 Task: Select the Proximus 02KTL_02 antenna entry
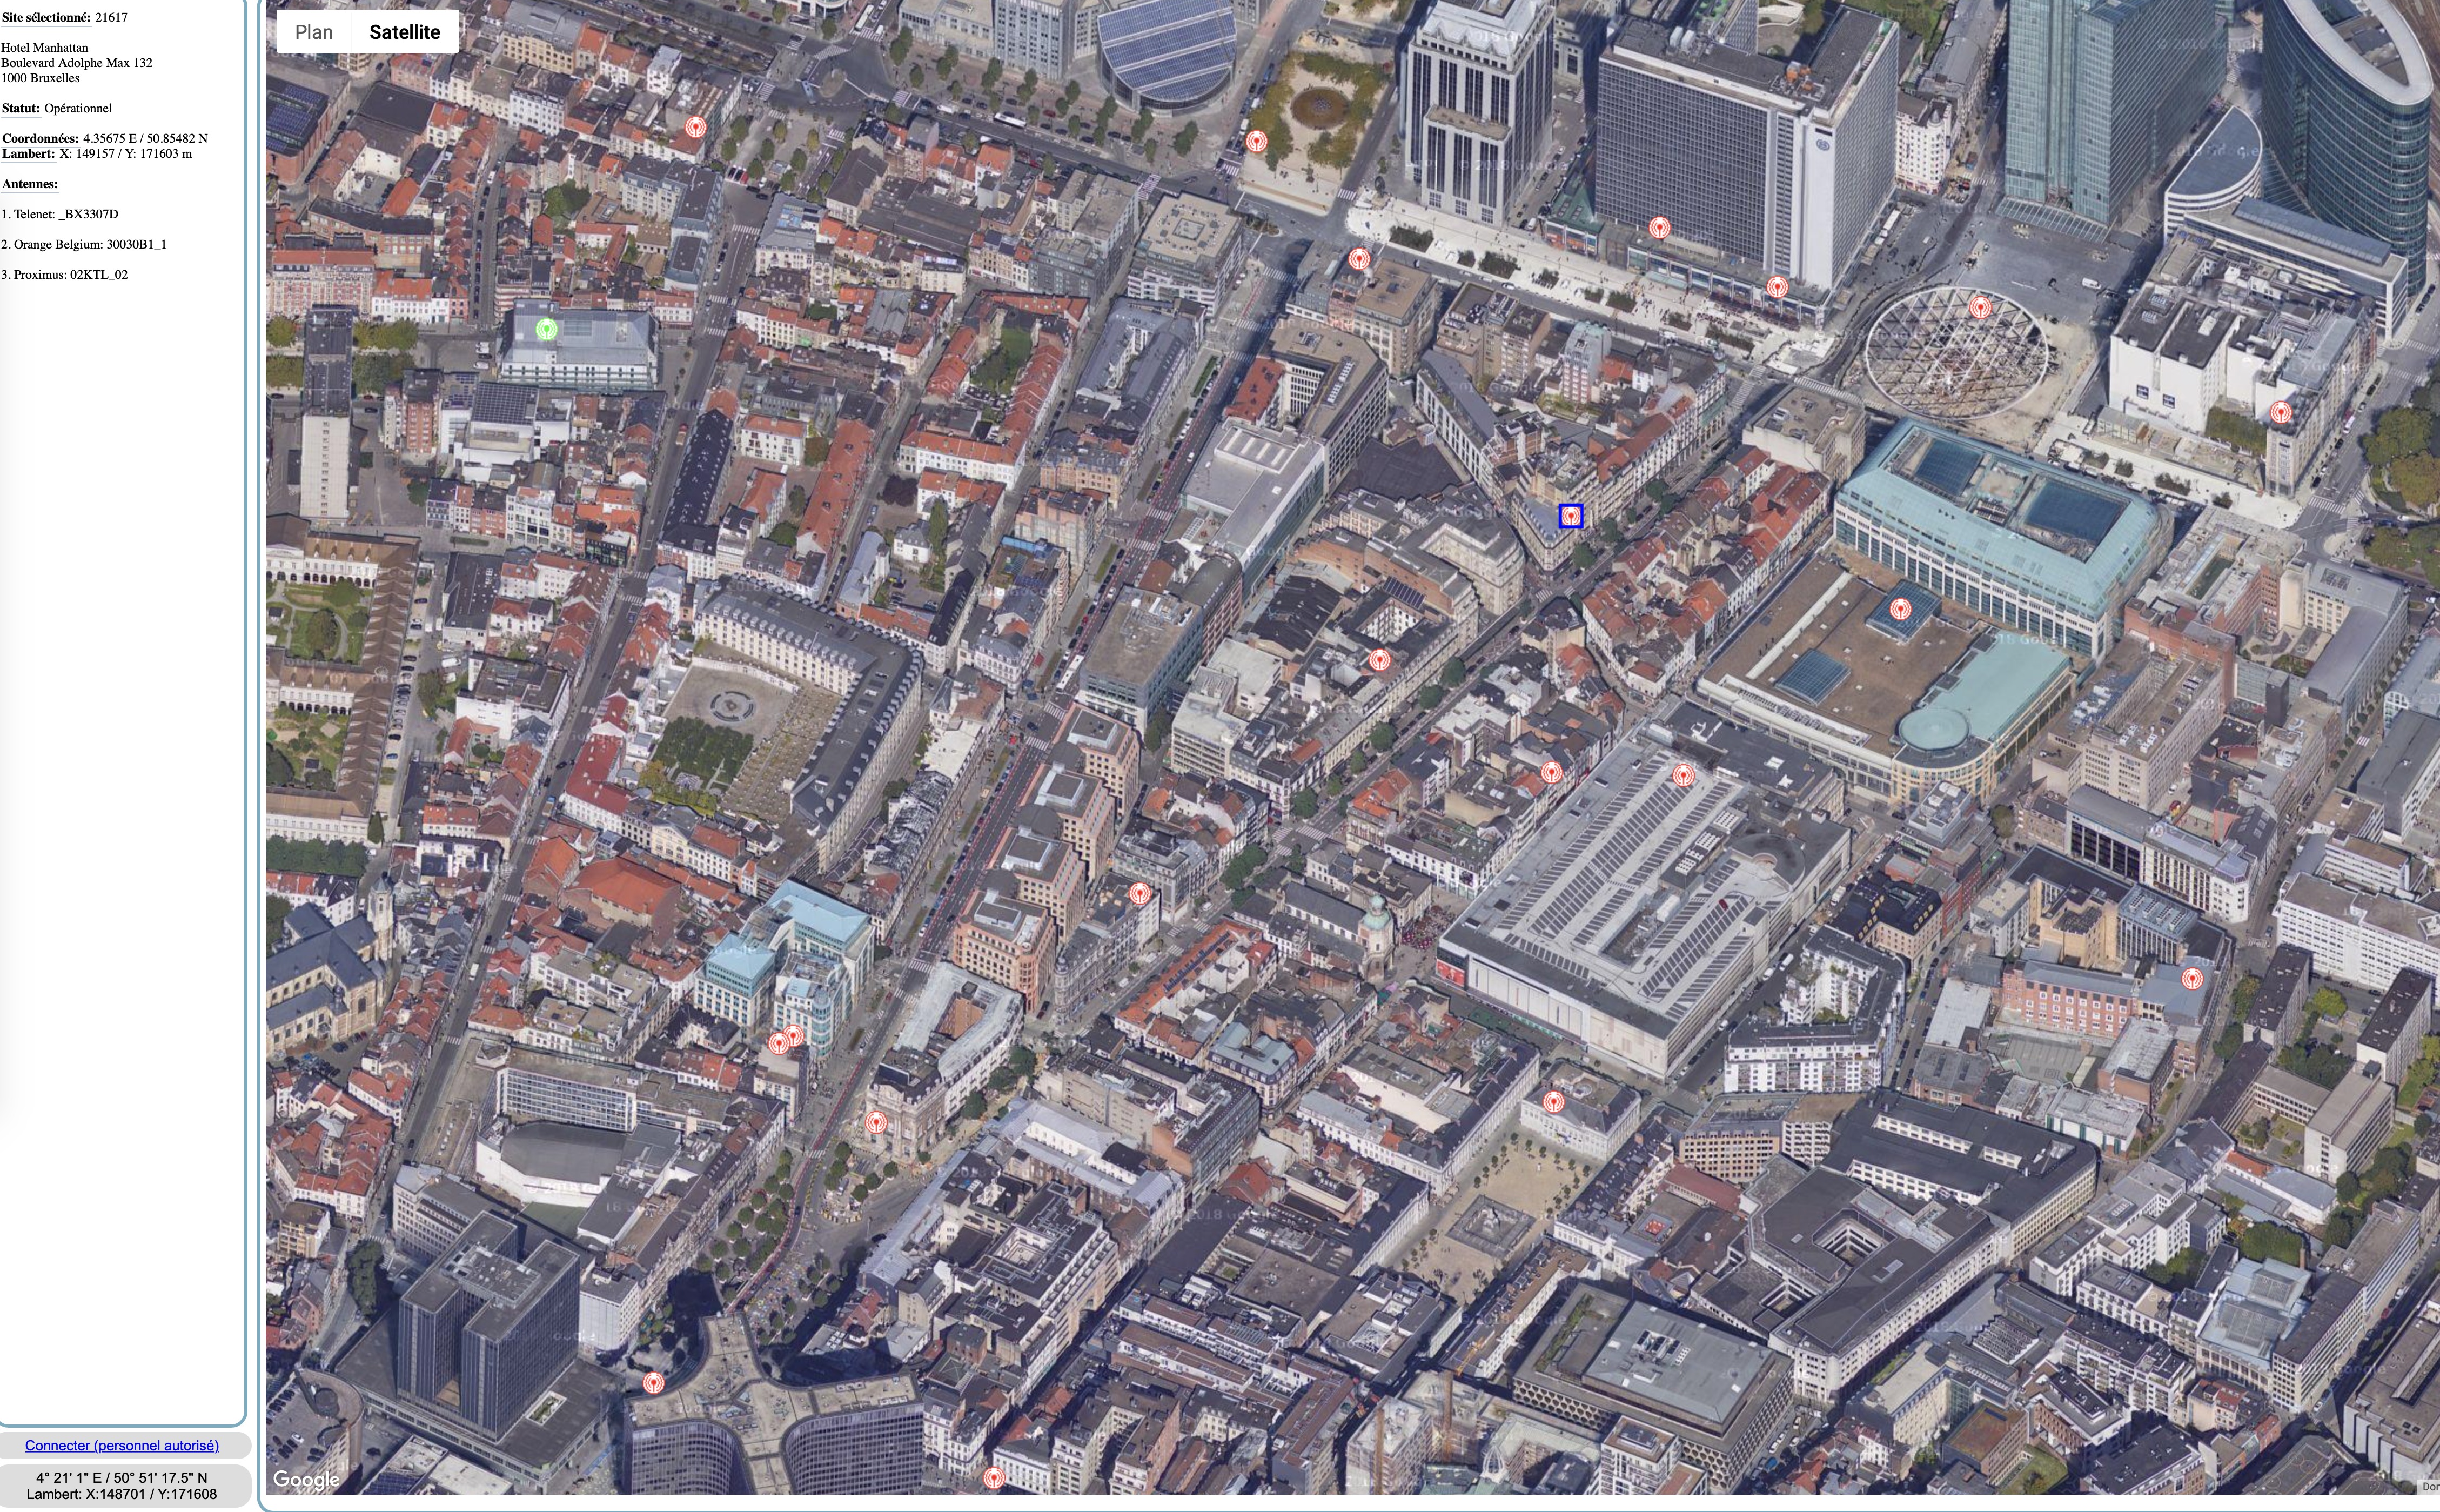click(x=65, y=275)
